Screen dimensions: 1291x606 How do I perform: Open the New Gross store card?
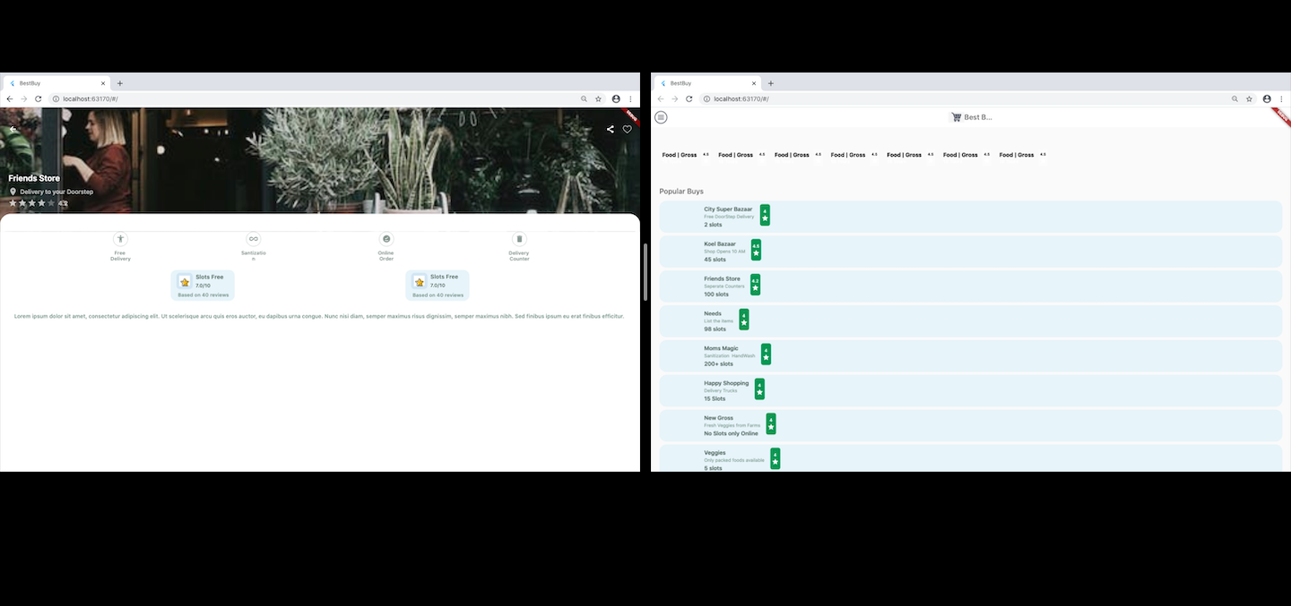coord(971,426)
